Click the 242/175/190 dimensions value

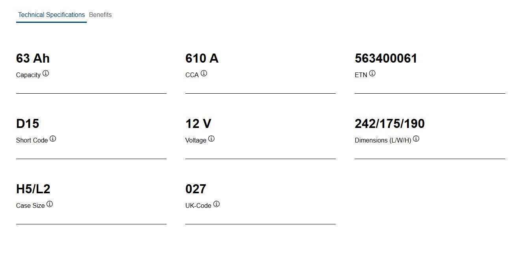[x=389, y=124]
